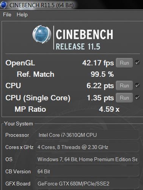Toggle the CPU test checkbox
The height and width of the screenshot is (190, 143).
(x=137, y=85)
